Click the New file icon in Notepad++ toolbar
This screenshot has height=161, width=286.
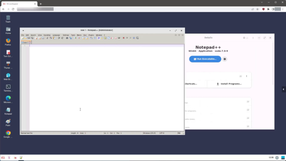(22, 38)
